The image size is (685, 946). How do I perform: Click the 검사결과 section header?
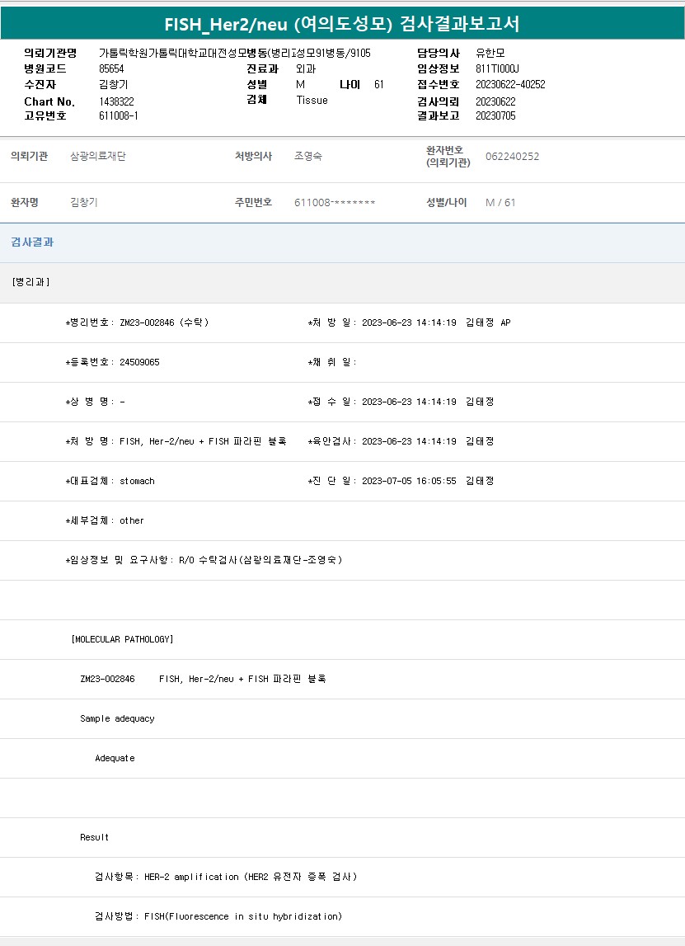32,242
